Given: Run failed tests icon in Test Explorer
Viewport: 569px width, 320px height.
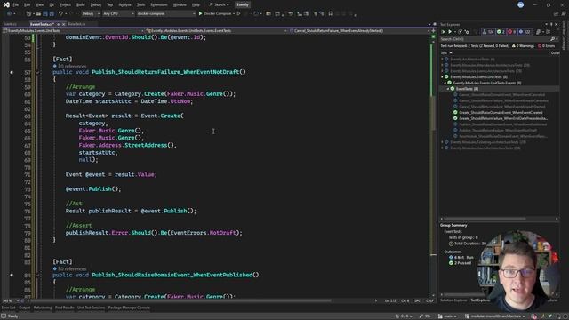Looking at the screenshot, I should (467, 32).
